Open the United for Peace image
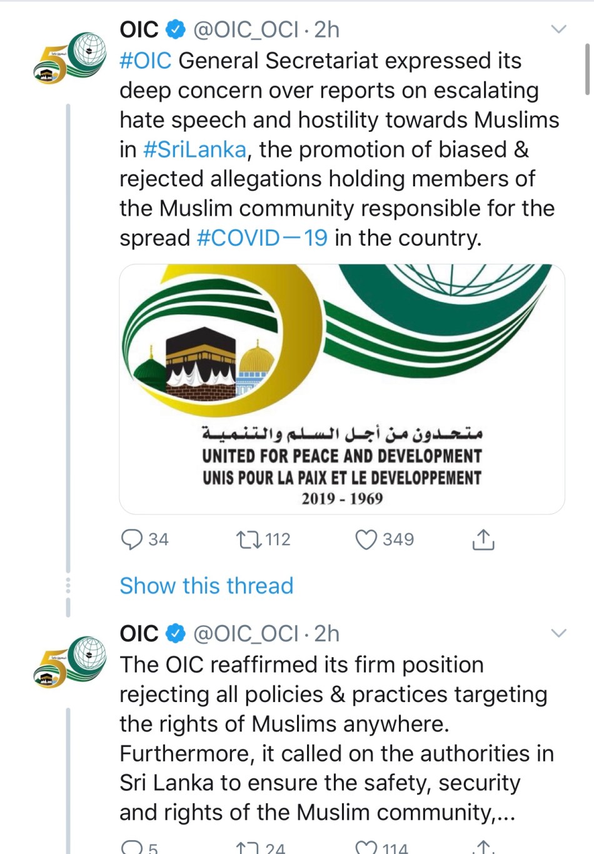Image resolution: width=594 pixels, height=854 pixels. click(342, 389)
